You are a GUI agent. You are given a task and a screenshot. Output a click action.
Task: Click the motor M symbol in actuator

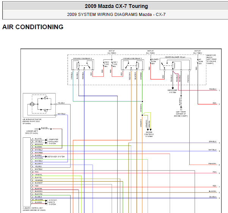32,104
